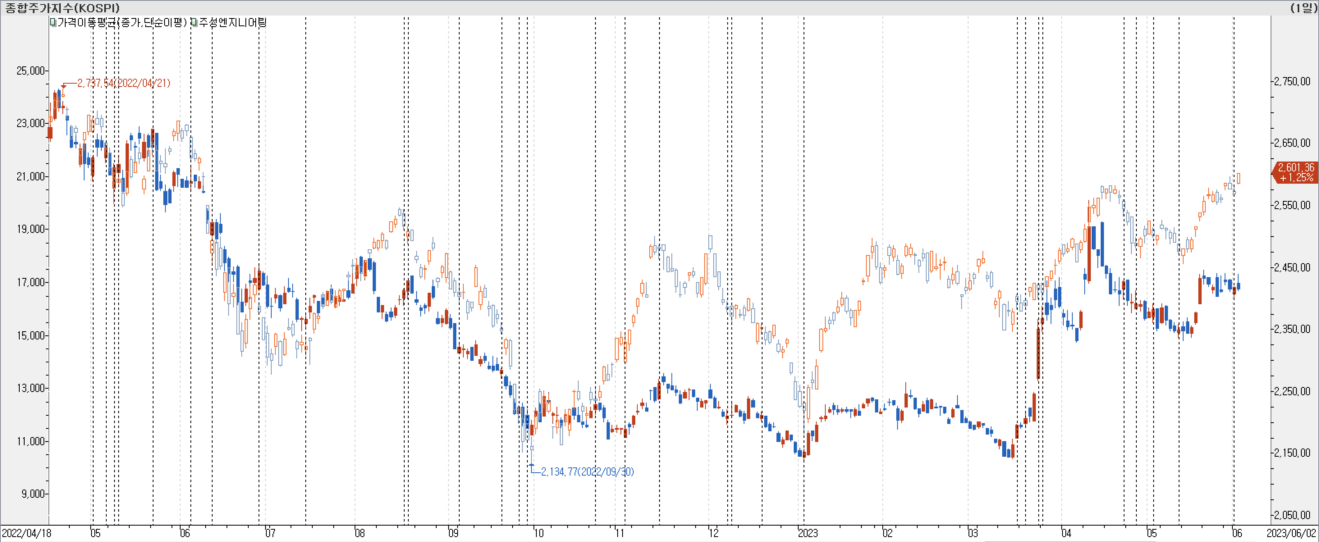Image resolution: width=1319 pixels, height=542 pixels.
Task: Click the 2022/04/18 start date label
Action: 27,533
